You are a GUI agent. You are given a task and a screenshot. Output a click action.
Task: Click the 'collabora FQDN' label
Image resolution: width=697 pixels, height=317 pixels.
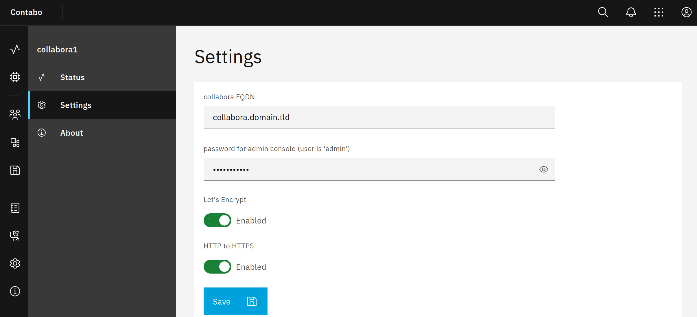tap(229, 97)
